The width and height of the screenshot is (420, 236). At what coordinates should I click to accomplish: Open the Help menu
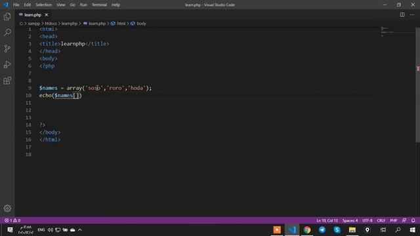tap(115, 5)
